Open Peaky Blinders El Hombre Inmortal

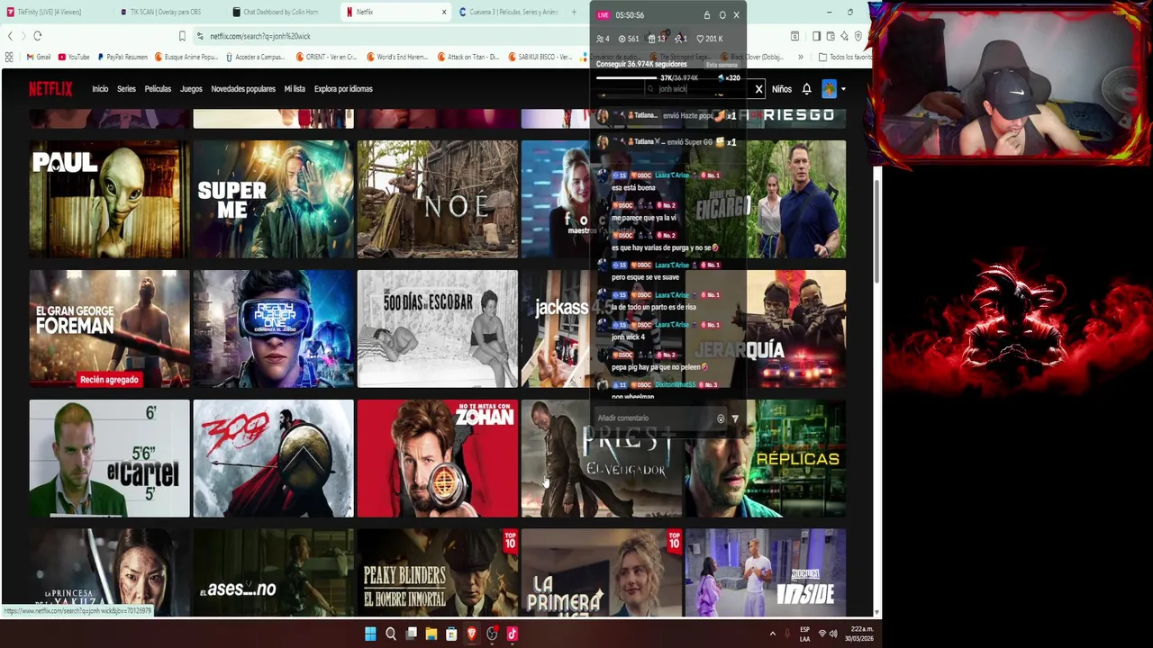click(x=437, y=572)
